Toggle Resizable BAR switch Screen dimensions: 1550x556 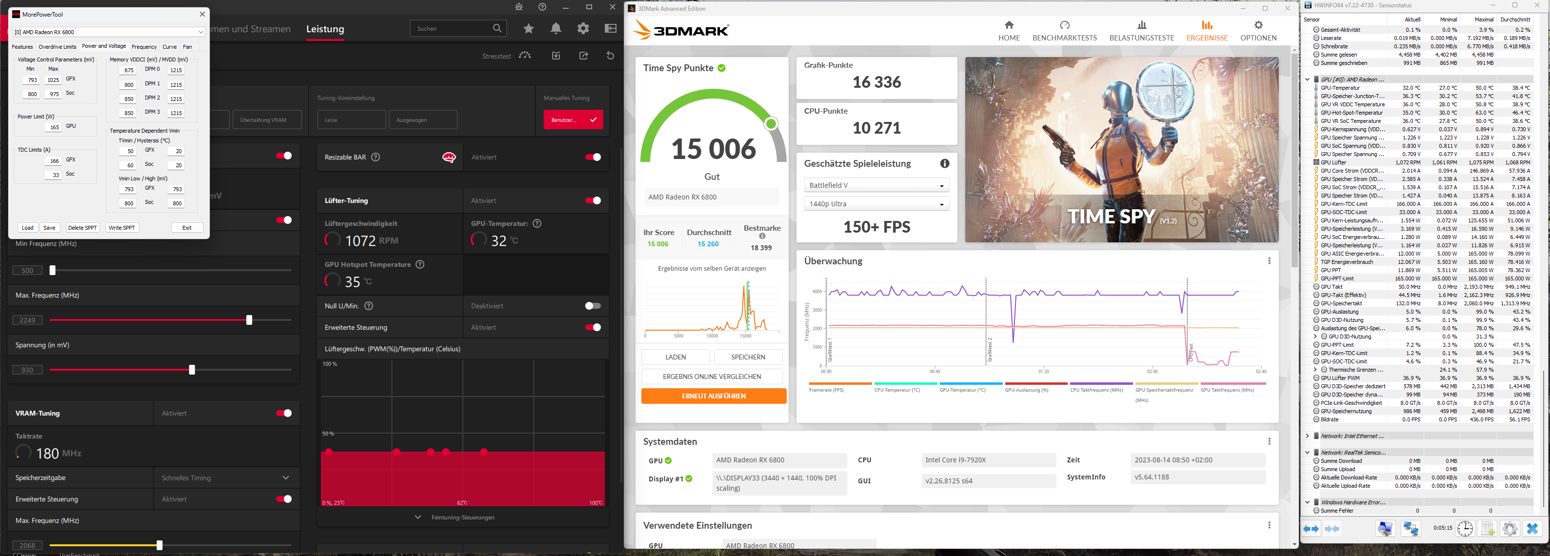click(x=593, y=157)
